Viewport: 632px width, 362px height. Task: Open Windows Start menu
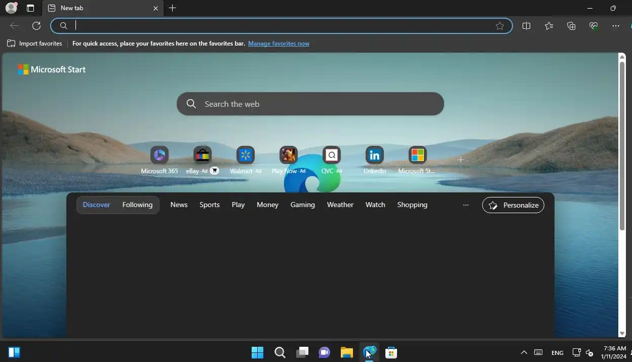point(257,352)
